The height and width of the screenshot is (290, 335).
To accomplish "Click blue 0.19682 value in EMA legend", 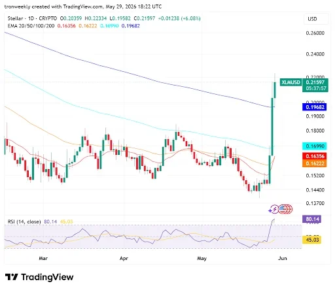I will tap(130, 26).
